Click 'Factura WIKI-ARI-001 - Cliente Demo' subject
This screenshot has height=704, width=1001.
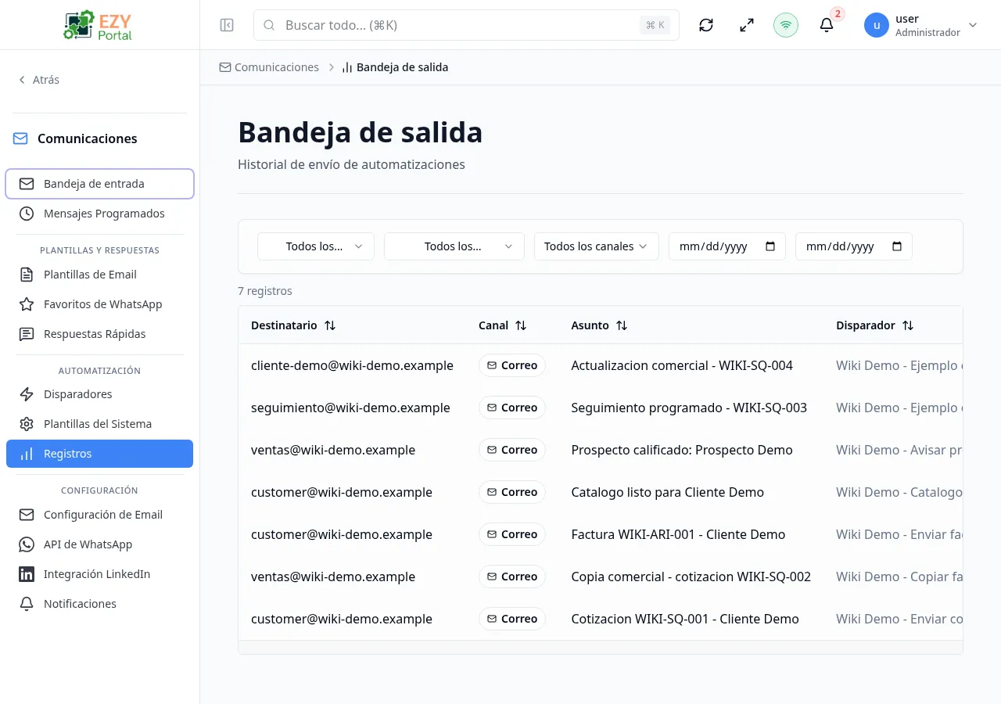click(678, 534)
